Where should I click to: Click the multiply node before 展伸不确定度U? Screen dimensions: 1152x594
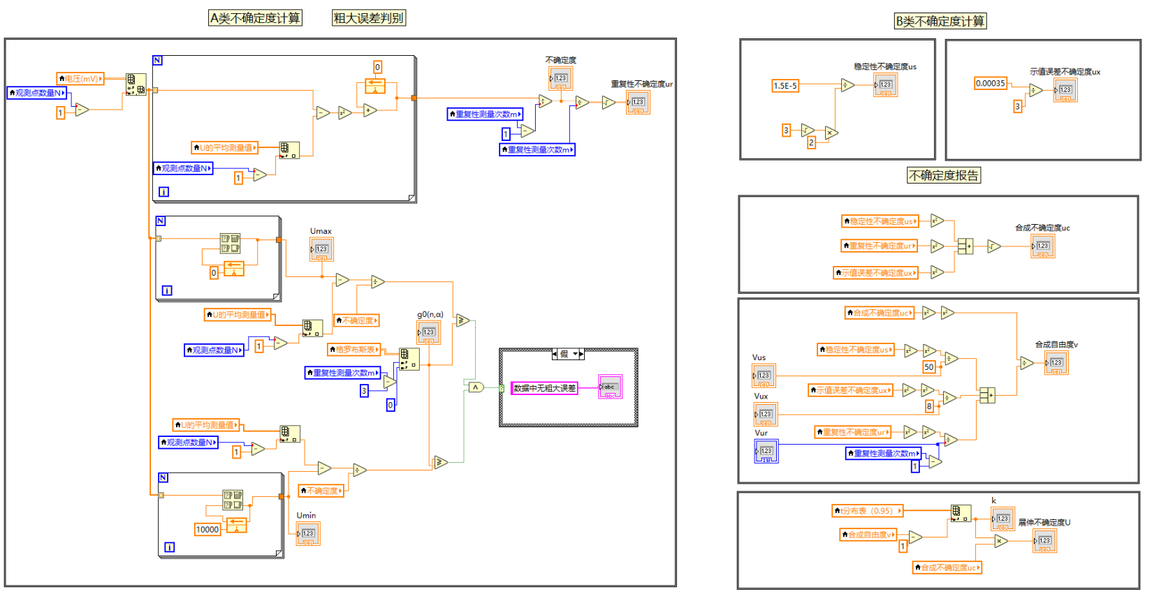1001,541
